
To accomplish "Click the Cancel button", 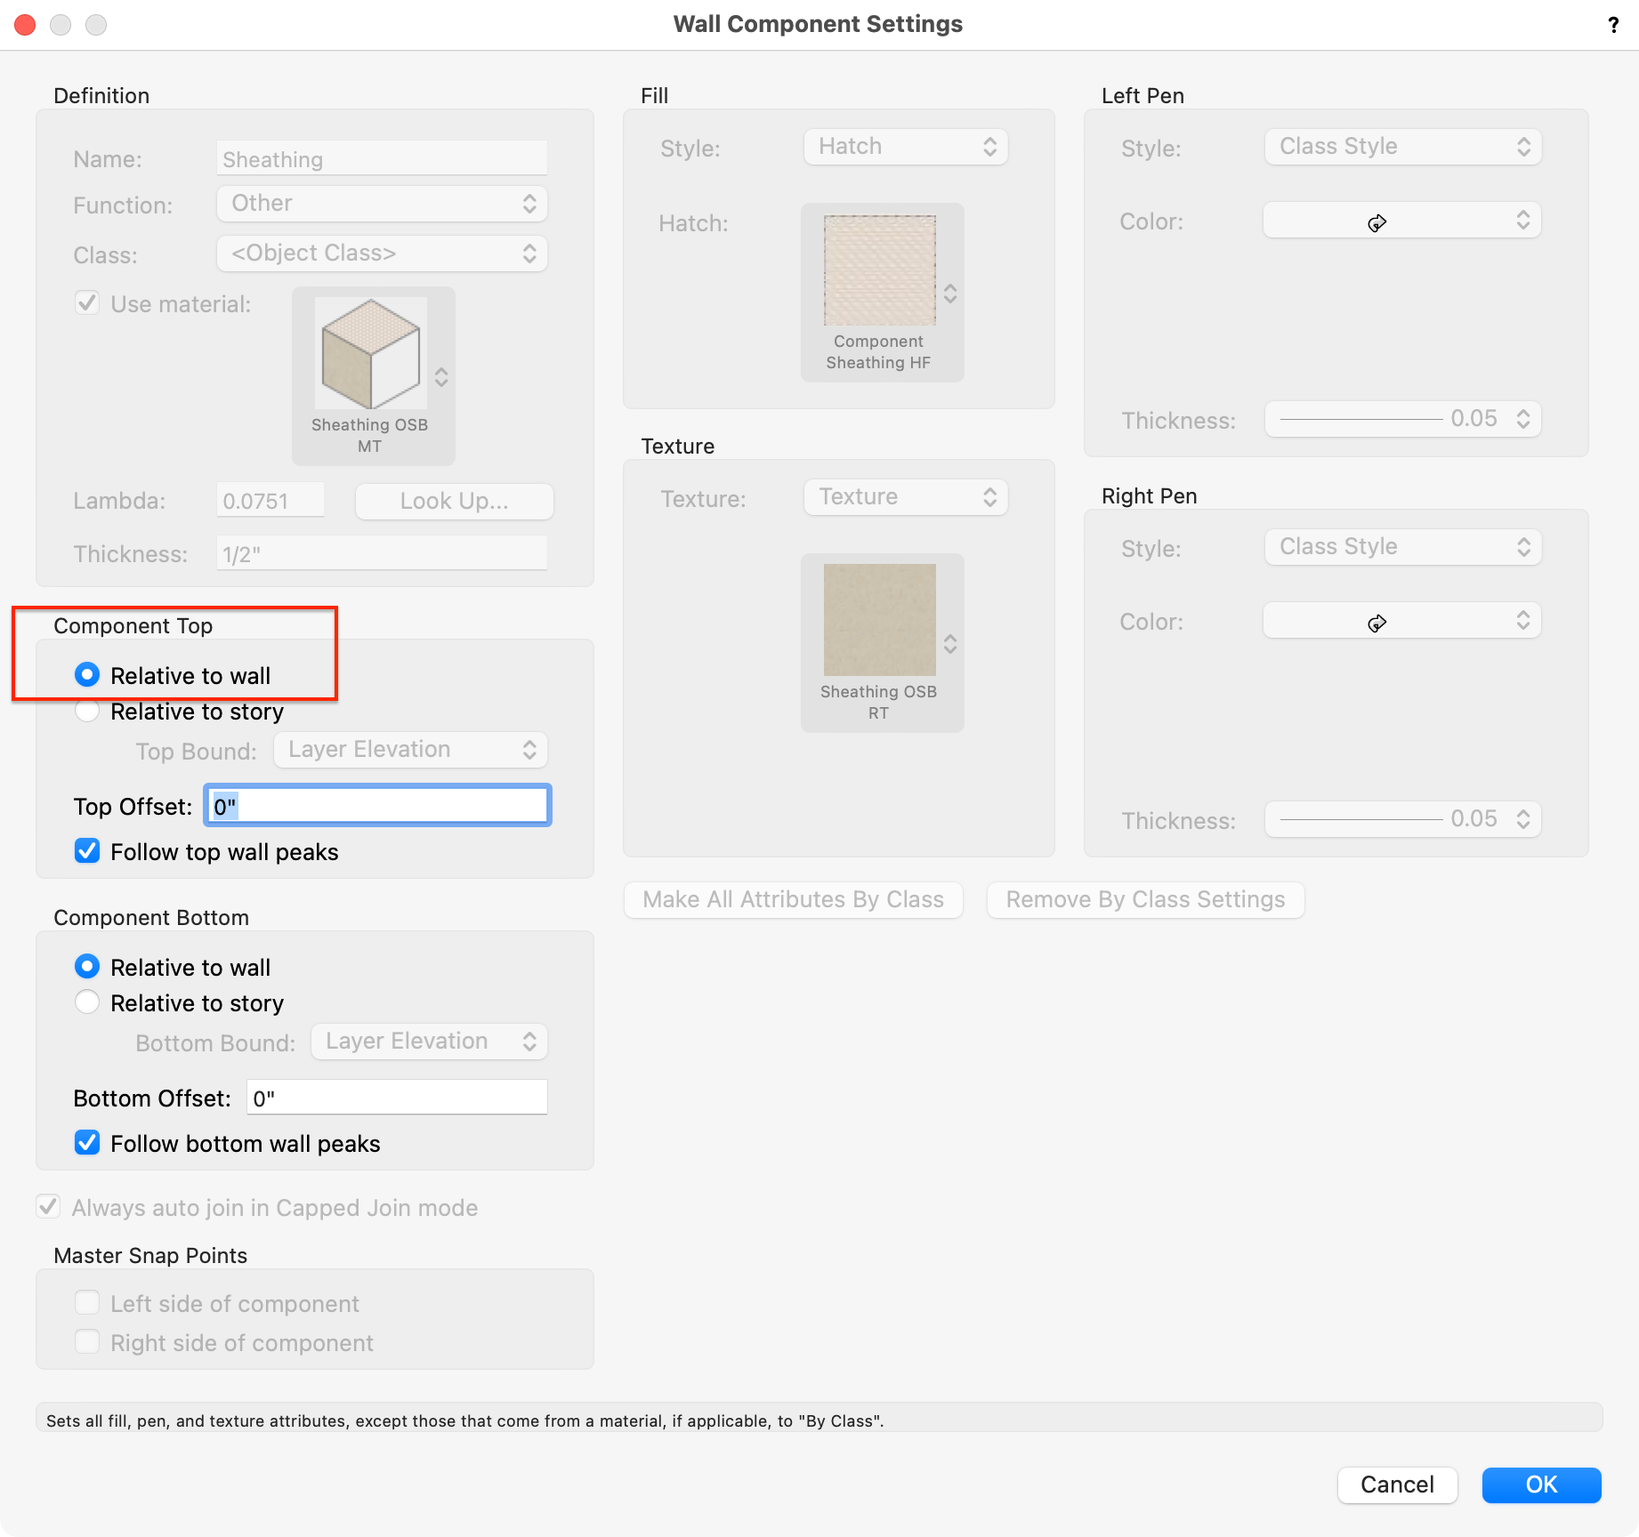I will pyautogui.click(x=1396, y=1485).
